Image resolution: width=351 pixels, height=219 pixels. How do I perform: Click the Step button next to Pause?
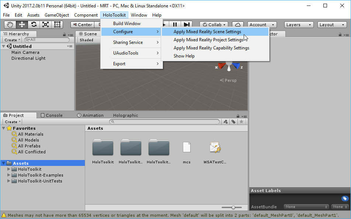(x=187, y=24)
